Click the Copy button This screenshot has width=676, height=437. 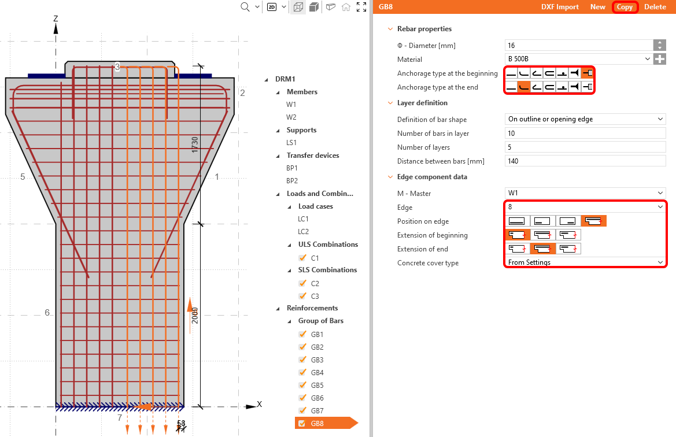(x=625, y=7)
